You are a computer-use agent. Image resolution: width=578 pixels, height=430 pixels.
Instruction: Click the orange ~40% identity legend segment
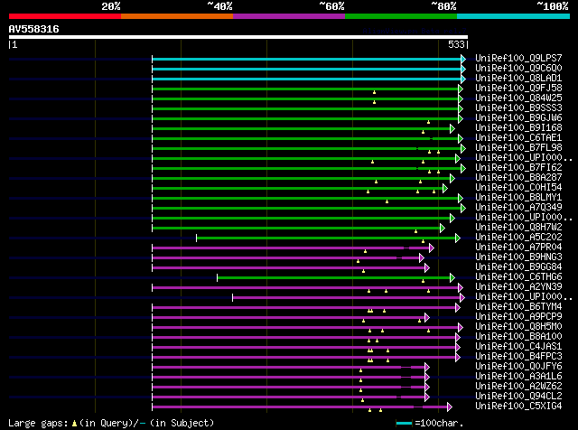[x=177, y=16]
